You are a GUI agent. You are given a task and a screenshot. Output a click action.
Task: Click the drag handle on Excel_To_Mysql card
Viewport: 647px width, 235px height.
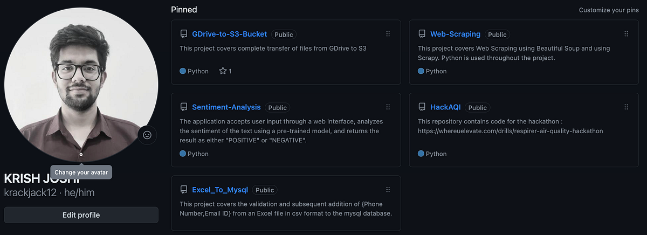click(x=388, y=190)
